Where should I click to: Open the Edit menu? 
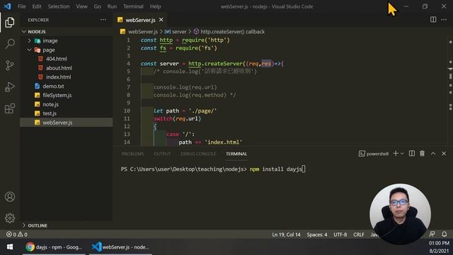(37, 6)
